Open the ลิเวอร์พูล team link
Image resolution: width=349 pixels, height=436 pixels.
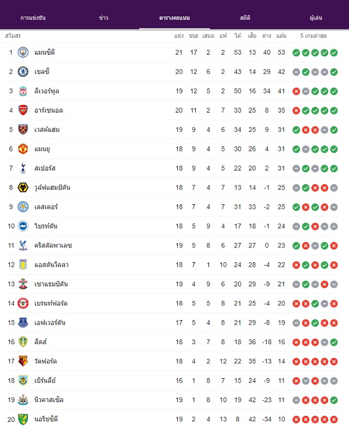click(x=46, y=91)
